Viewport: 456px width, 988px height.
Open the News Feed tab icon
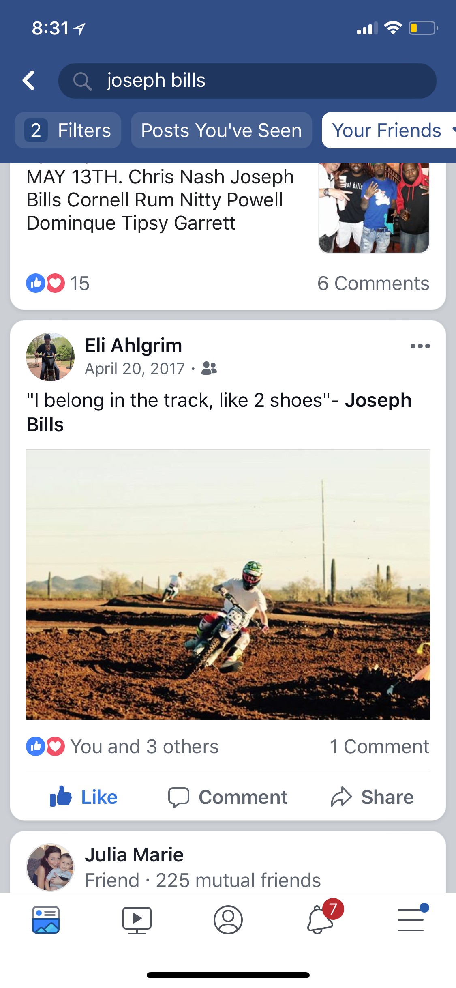pyautogui.click(x=46, y=919)
